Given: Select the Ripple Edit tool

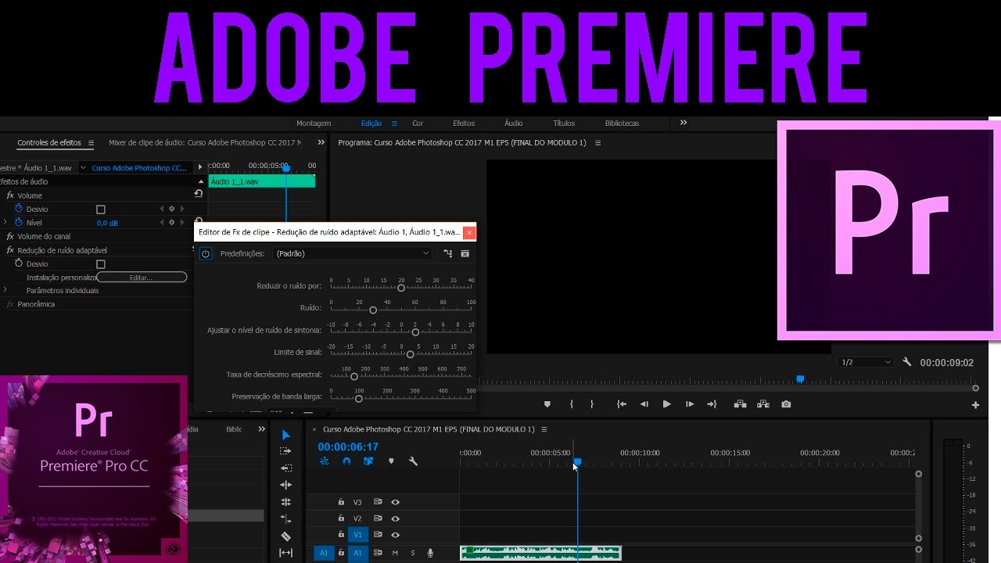Looking at the screenshot, I should pyautogui.click(x=285, y=485).
